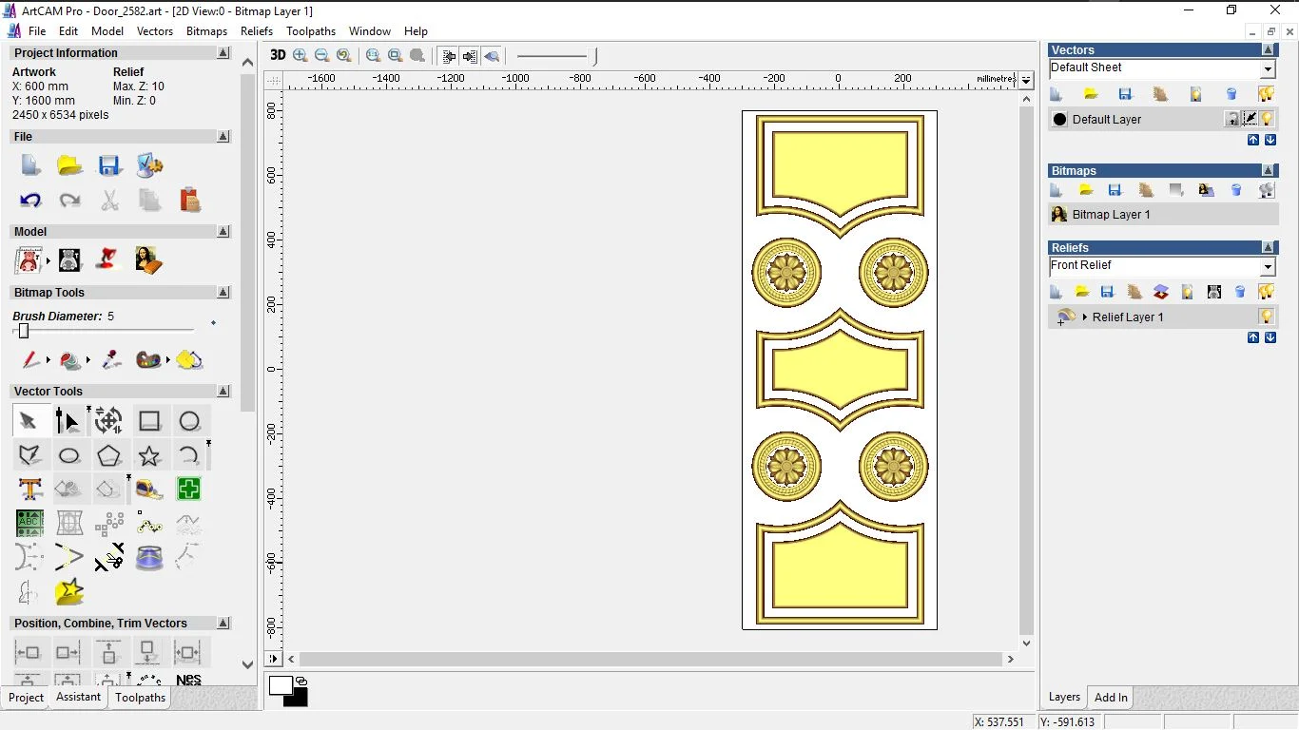Image resolution: width=1299 pixels, height=730 pixels.
Task: Choose the Create Rectangle tool
Action: click(149, 421)
